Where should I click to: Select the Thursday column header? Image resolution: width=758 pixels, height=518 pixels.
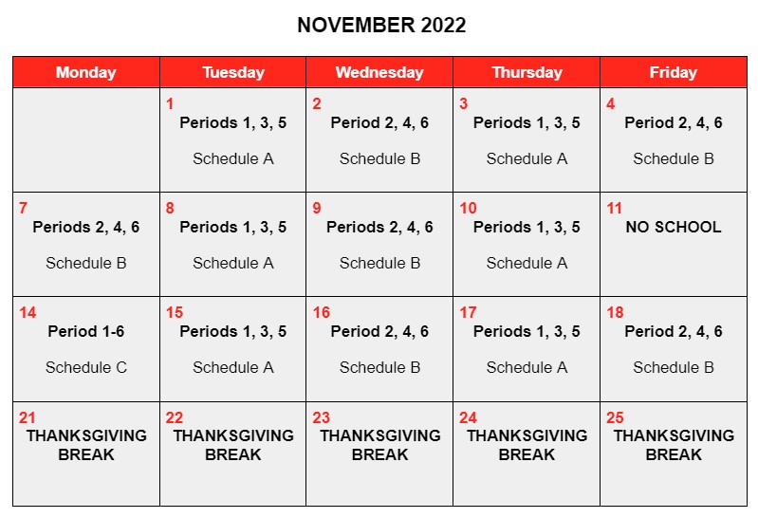point(527,72)
